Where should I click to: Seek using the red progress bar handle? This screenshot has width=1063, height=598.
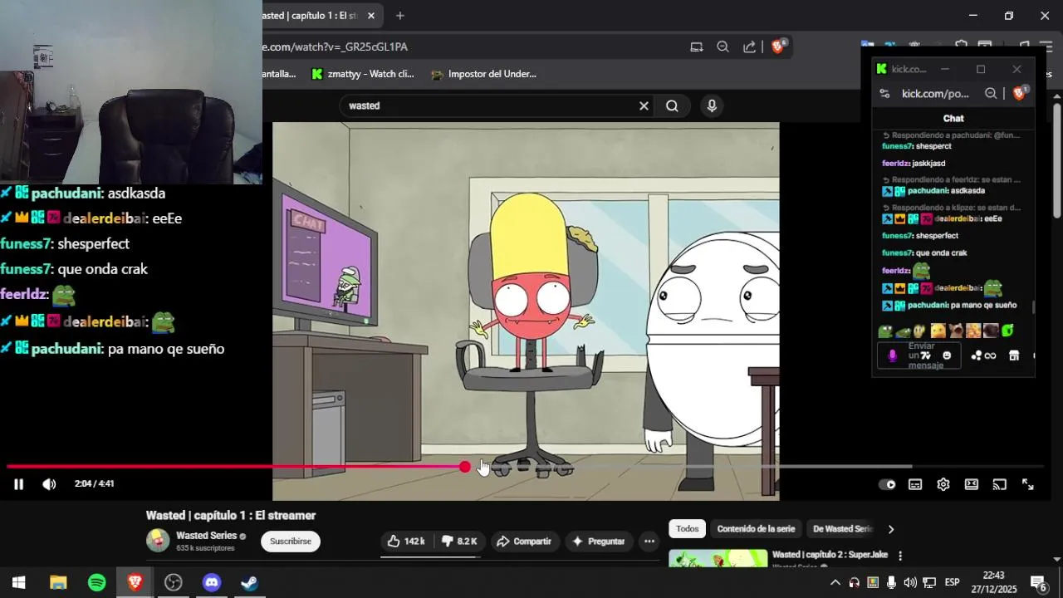(x=465, y=467)
